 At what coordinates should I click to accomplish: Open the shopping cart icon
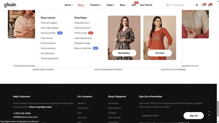(209, 5)
